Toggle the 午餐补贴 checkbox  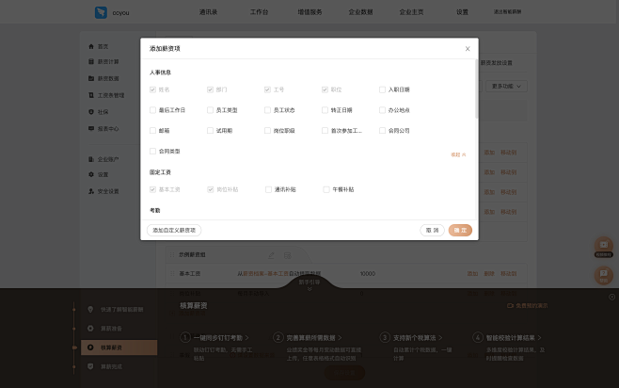[x=325, y=189]
